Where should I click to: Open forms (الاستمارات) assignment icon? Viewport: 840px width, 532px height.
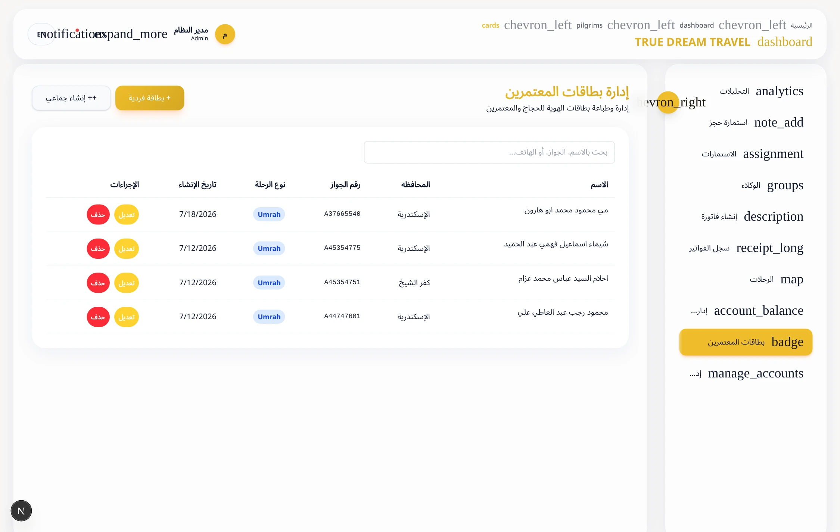(x=773, y=154)
